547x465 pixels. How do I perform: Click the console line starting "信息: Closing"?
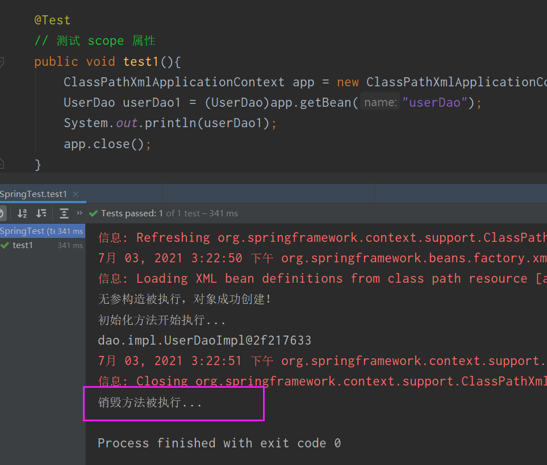click(x=322, y=381)
